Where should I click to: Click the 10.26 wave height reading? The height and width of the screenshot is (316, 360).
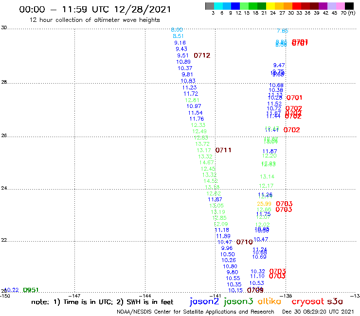[229, 260]
